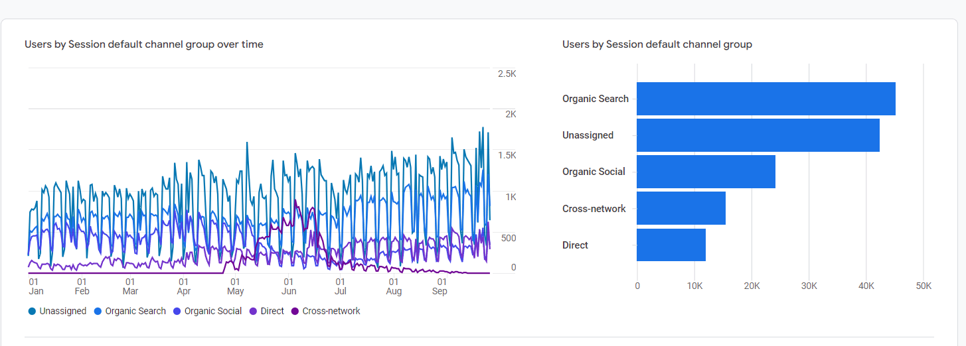966x346 pixels.
Task: Click the Direct bar chart row label
Action: 575,245
